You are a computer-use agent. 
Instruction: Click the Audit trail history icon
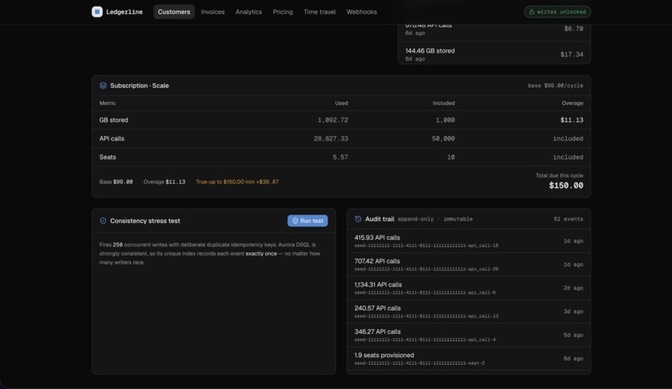(x=358, y=219)
